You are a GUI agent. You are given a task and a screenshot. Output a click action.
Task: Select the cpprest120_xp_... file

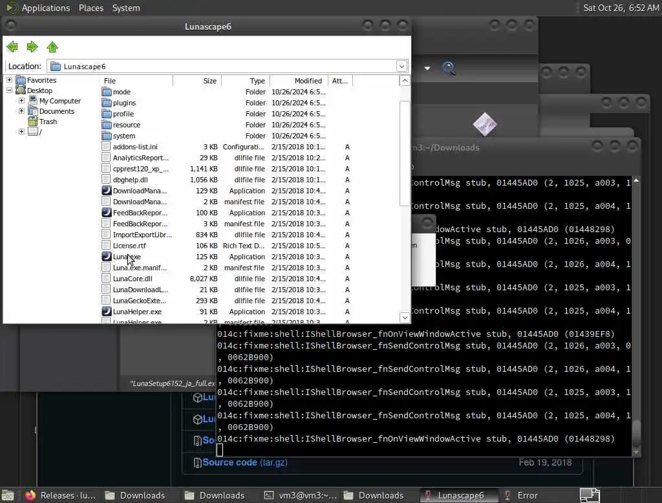click(x=140, y=169)
